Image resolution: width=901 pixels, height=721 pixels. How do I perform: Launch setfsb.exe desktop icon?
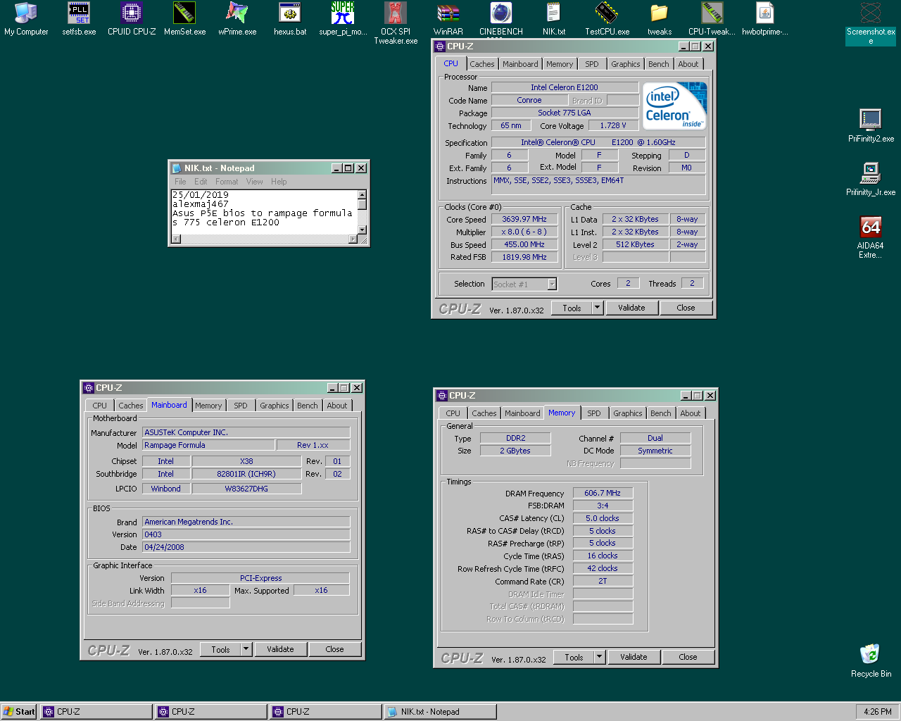point(79,19)
